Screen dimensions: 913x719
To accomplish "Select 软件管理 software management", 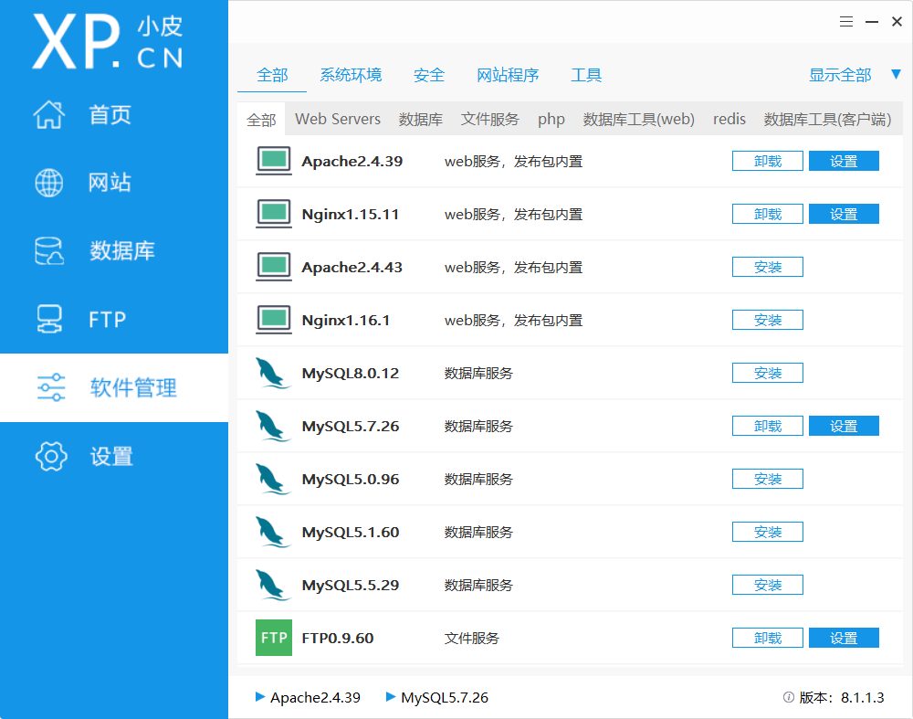I will pyautogui.click(x=114, y=387).
